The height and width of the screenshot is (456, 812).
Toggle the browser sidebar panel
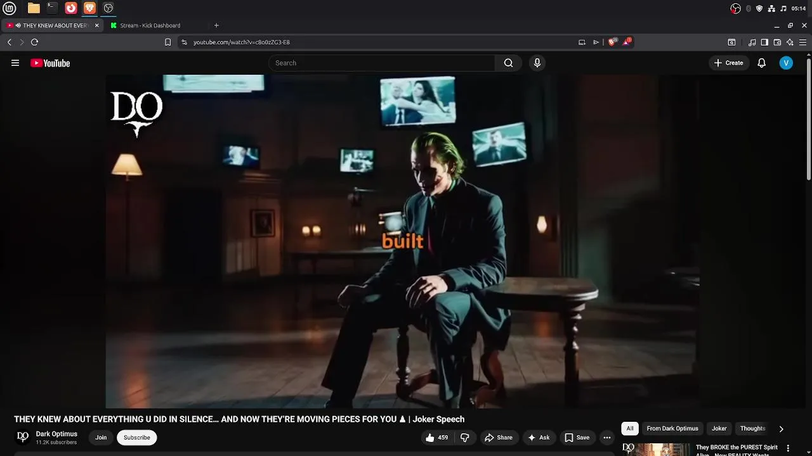tap(764, 42)
